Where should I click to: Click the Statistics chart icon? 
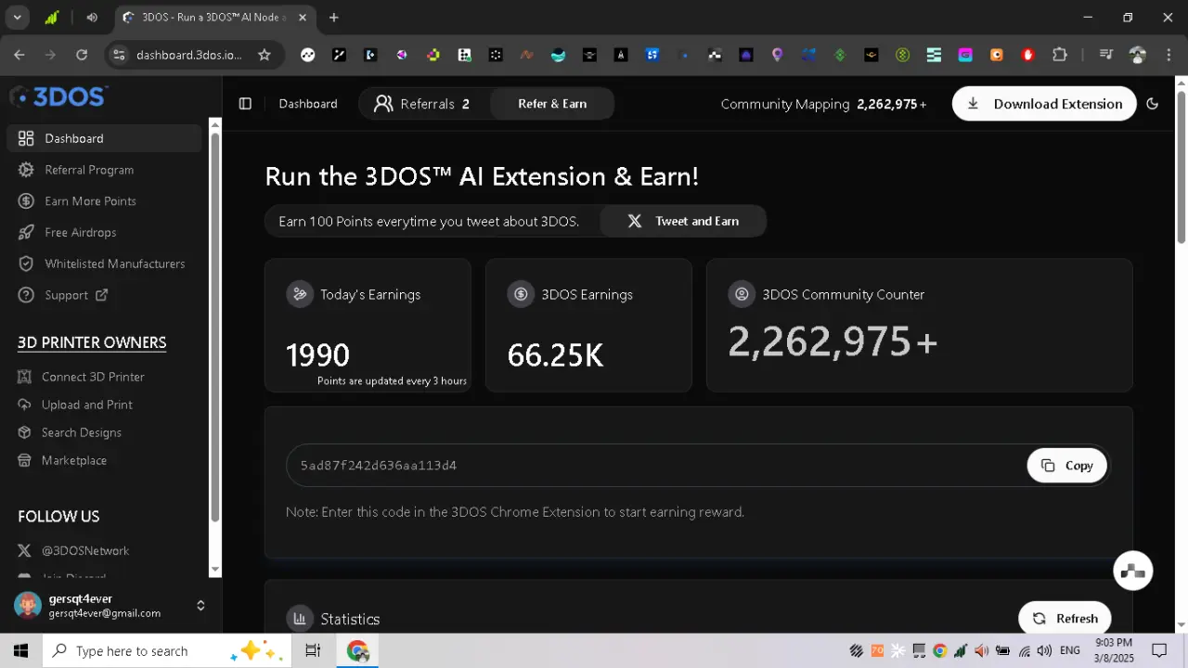pyautogui.click(x=299, y=619)
